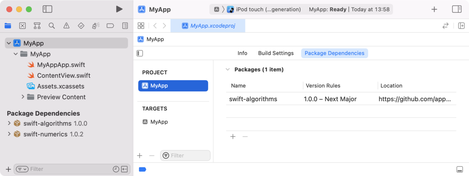Select MyApp under PROJECT
Viewport: 469px width, 176px height.
click(173, 86)
